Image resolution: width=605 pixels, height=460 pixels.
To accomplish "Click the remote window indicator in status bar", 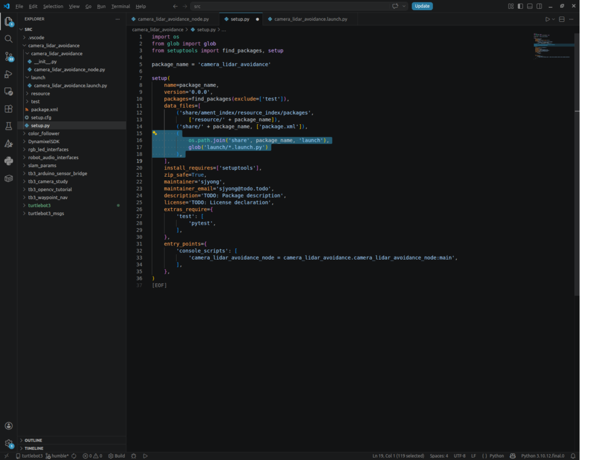I will tap(6, 456).
